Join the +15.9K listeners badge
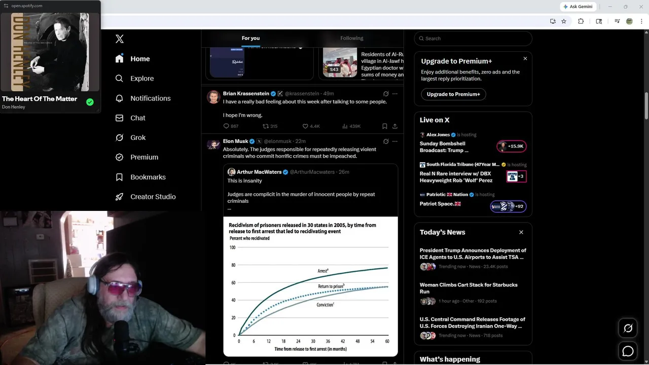Image resolution: width=649 pixels, height=365 pixels. 512,147
